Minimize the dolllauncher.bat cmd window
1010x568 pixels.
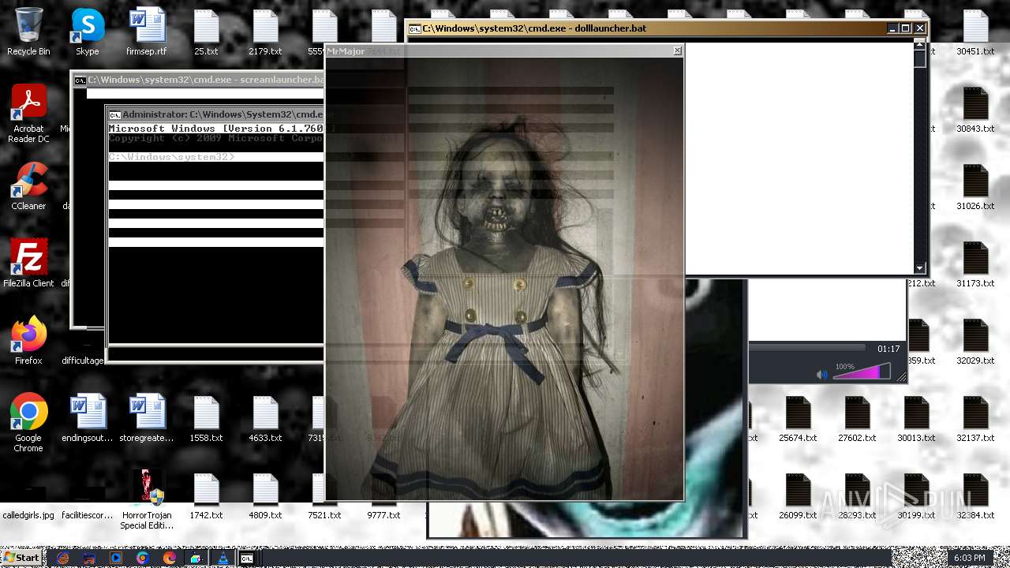coord(892,28)
